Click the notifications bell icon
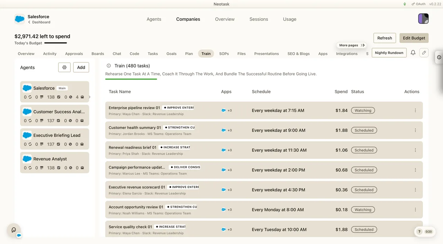 click(x=413, y=53)
